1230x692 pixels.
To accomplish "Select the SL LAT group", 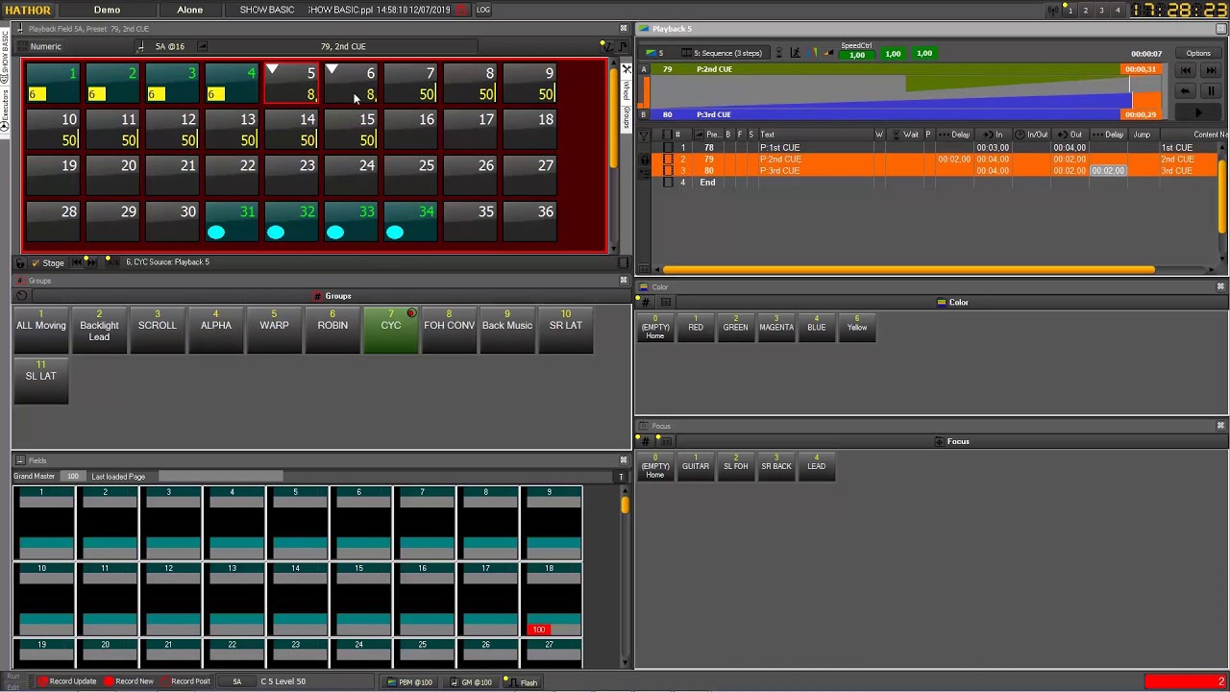I will click(x=40, y=381).
